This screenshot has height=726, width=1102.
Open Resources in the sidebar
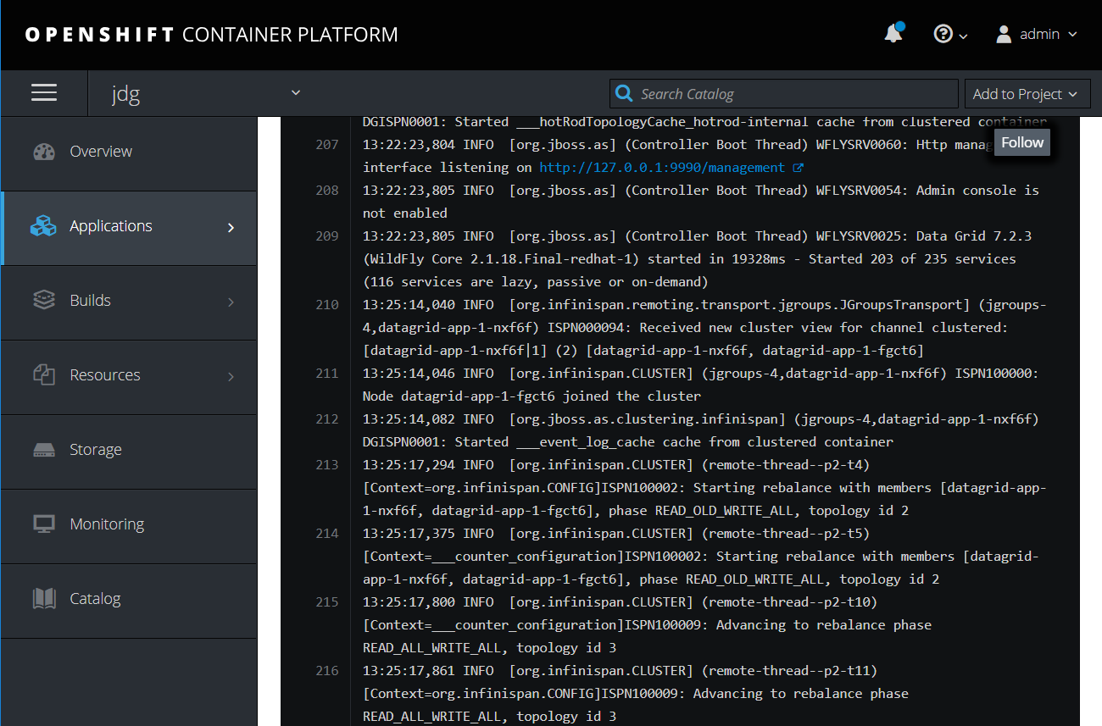coord(129,375)
